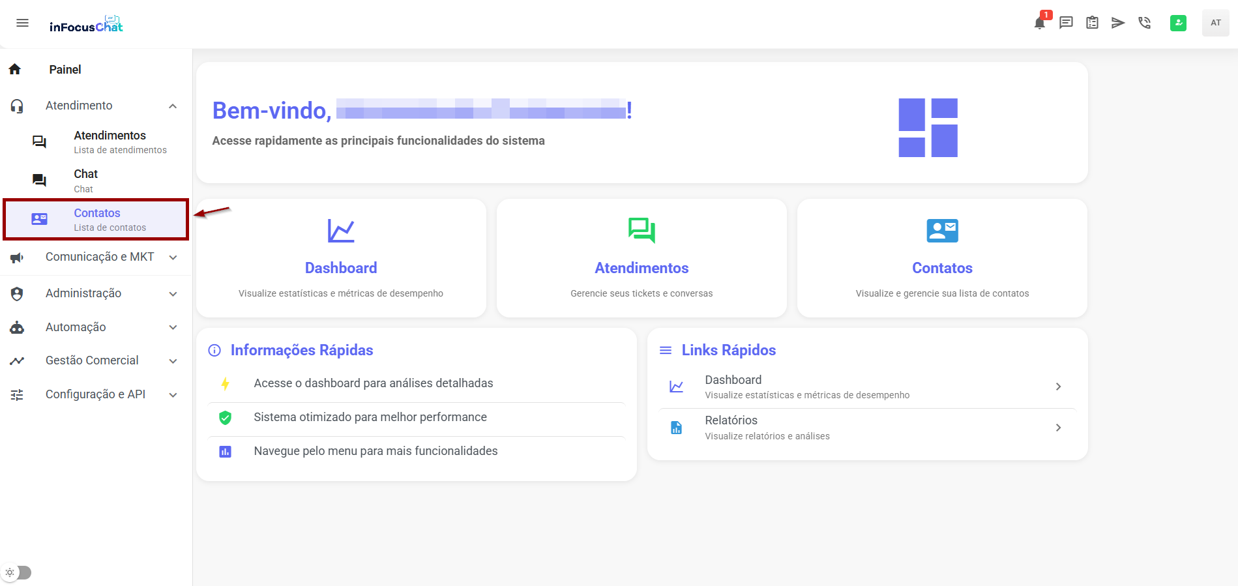1238x586 pixels.
Task: Toggle the dark mode switch
Action: tap(18, 572)
